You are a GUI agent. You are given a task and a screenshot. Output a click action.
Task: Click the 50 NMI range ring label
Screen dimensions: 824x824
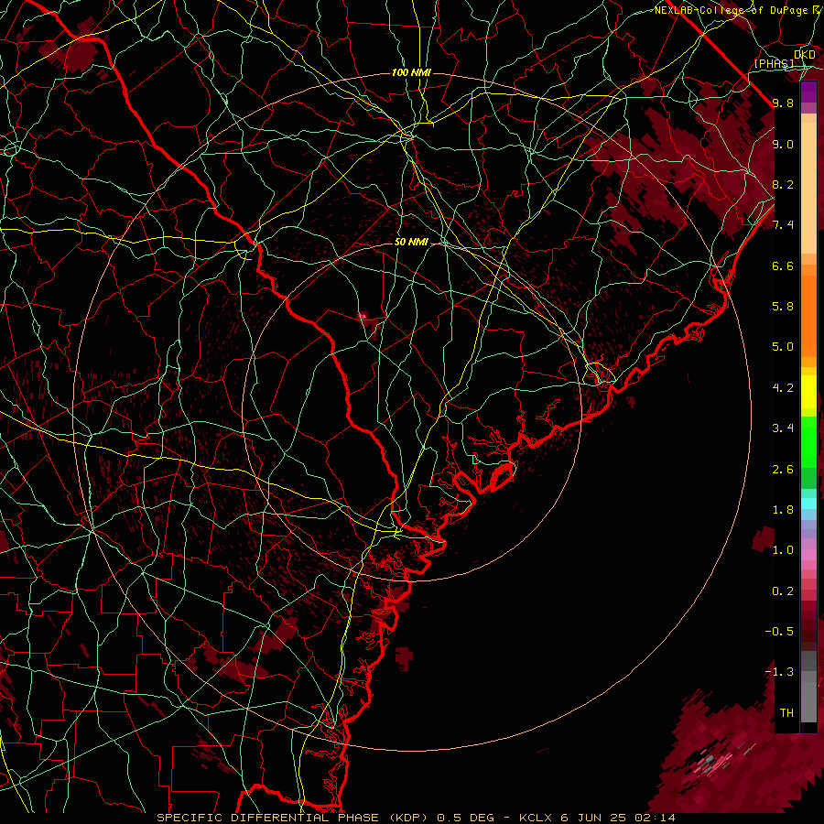pos(411,242)
